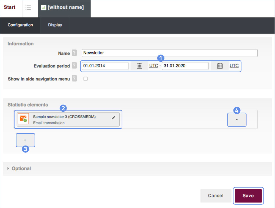Open the list menu icon beside Start

click(28, 7)
